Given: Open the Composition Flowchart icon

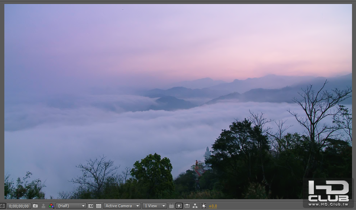Looking at the screenshot, I should (195, 206).
